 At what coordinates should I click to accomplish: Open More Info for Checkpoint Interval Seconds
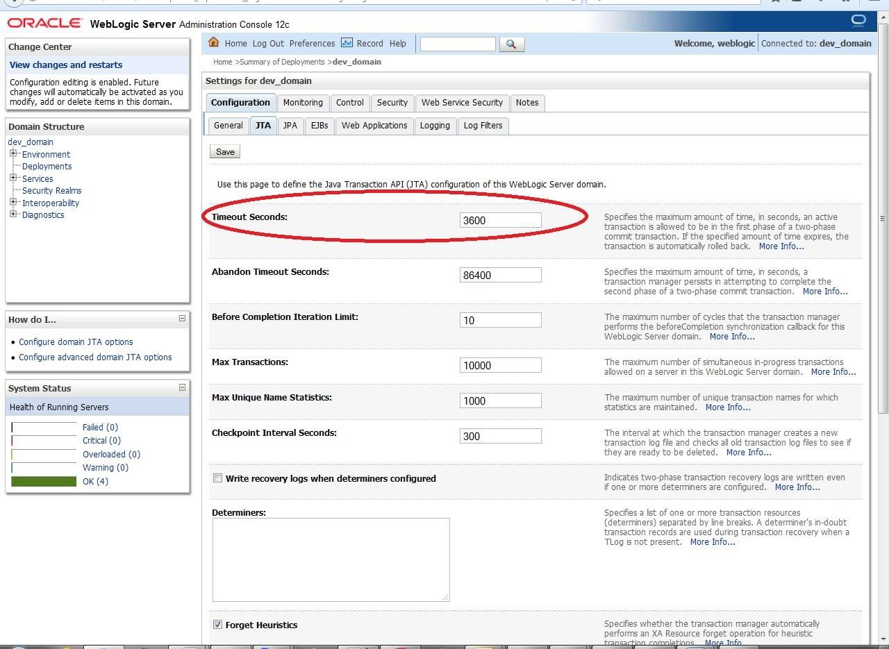pyautogui.click(x=749, y=453)
